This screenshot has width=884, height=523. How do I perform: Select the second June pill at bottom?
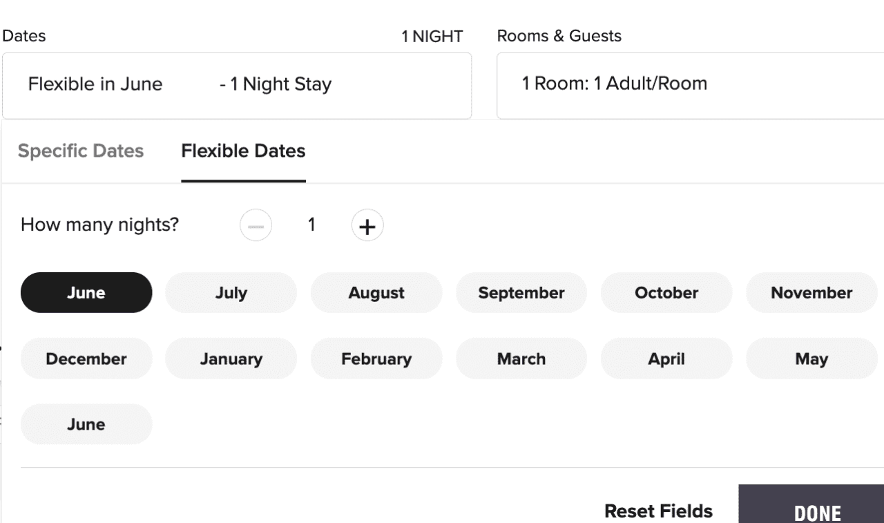(86, 424)
